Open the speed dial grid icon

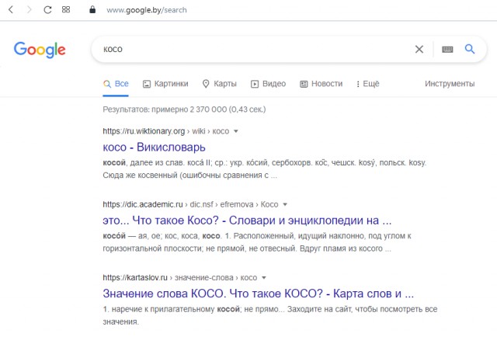pyautogui.click(x=66, y=9)
